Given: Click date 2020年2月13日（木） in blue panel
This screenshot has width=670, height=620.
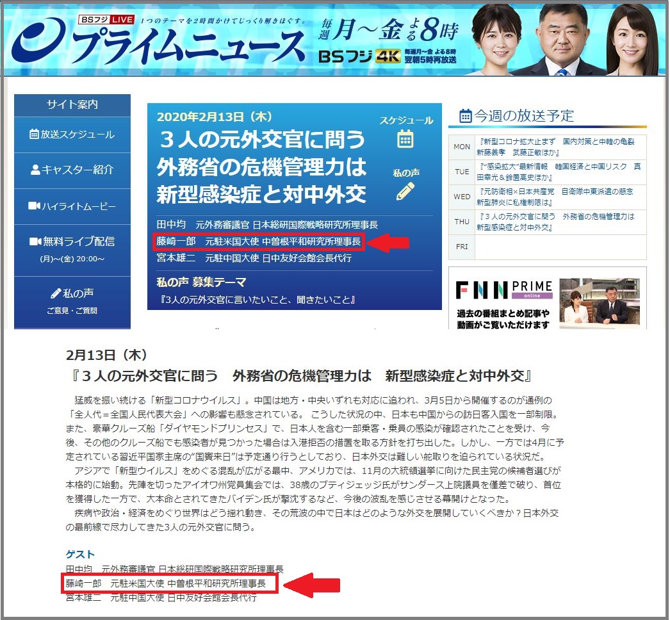Looking at the screenshot, I should [x=215, y=117].
